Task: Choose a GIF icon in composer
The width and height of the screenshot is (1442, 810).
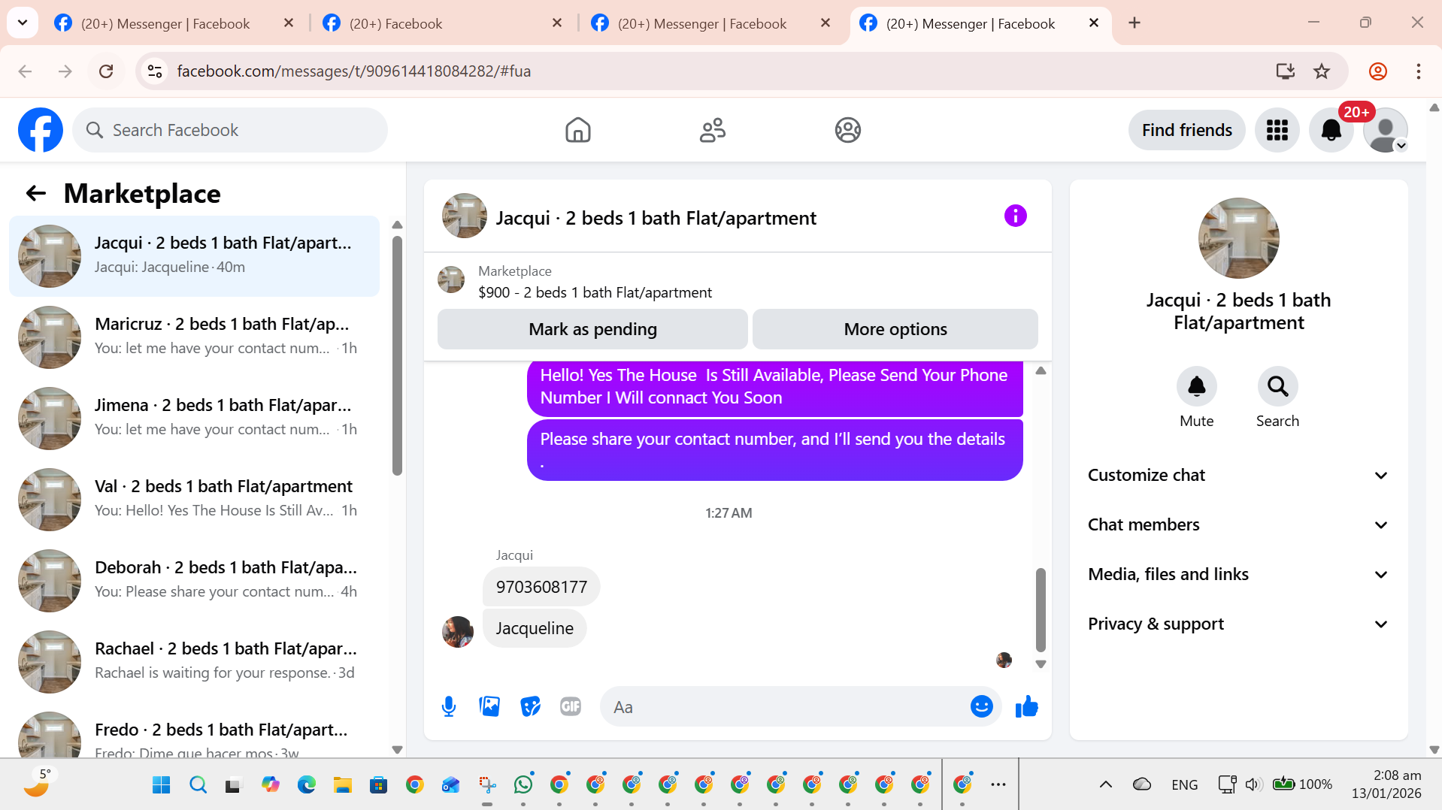Action: click(x=571, y=706)
